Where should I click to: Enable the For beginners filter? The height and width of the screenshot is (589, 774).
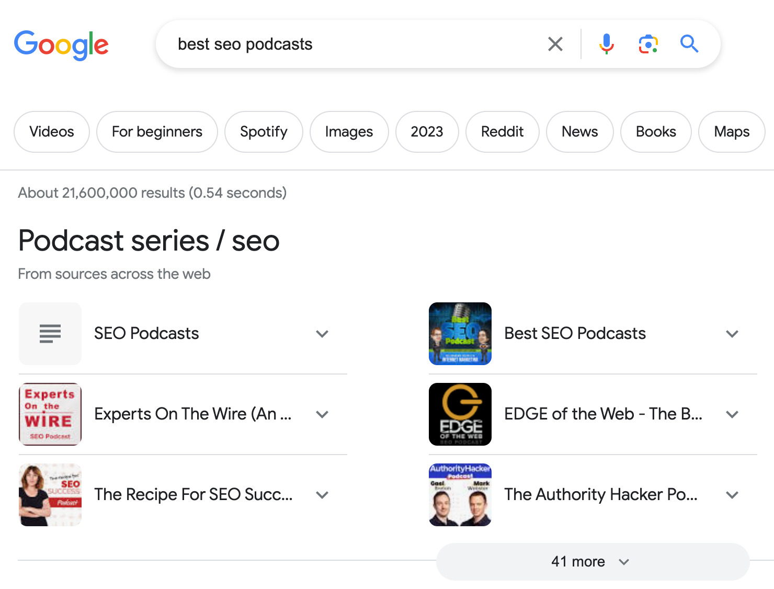click(x=157, y=132)
